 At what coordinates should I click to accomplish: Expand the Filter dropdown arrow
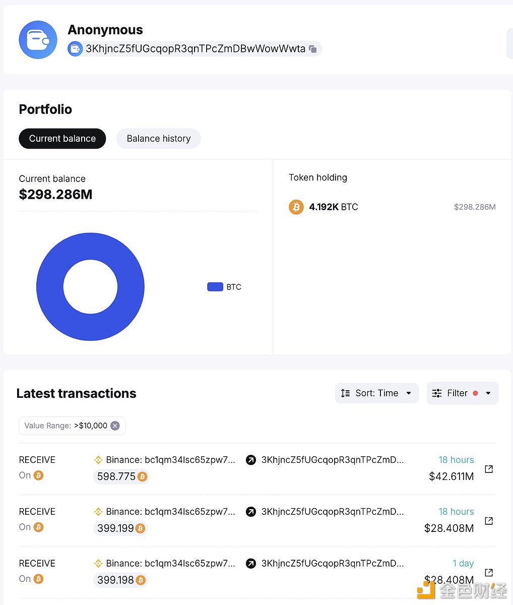click(x=488, y=393)
